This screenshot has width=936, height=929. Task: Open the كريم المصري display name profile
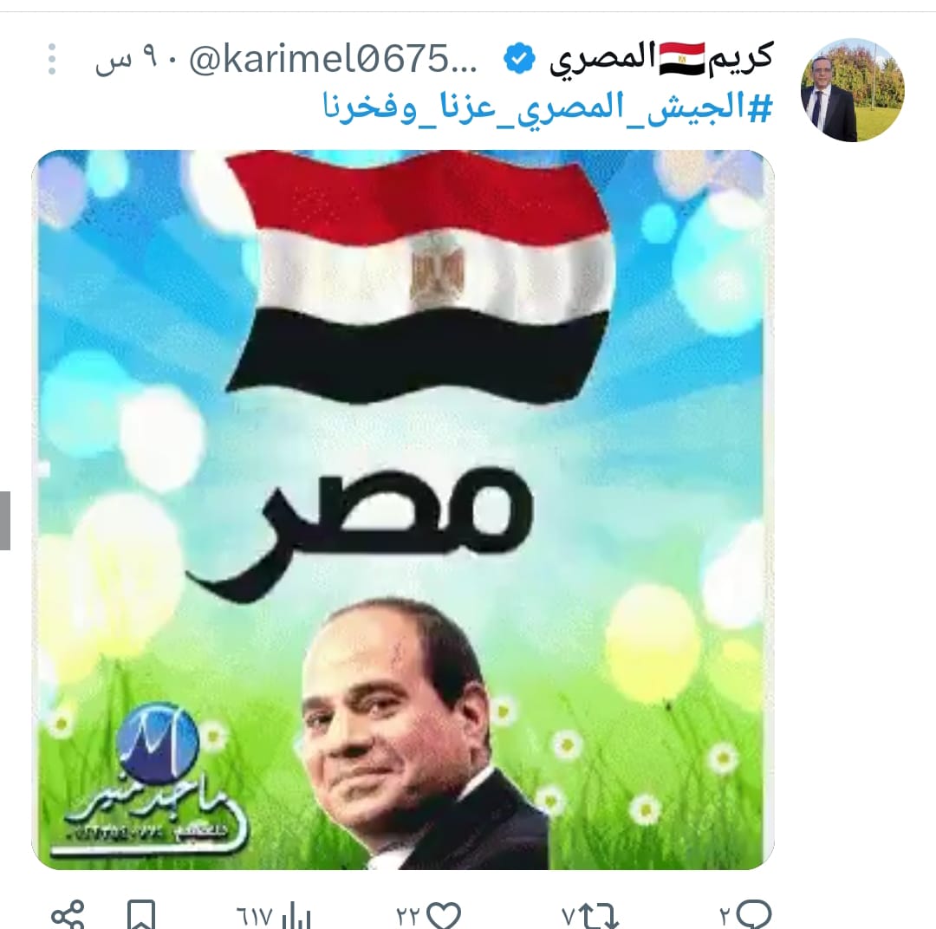pos(660,59)
